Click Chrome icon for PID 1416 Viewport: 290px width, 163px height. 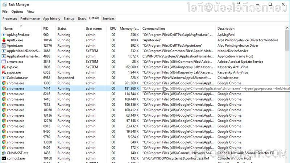(4, 99)
